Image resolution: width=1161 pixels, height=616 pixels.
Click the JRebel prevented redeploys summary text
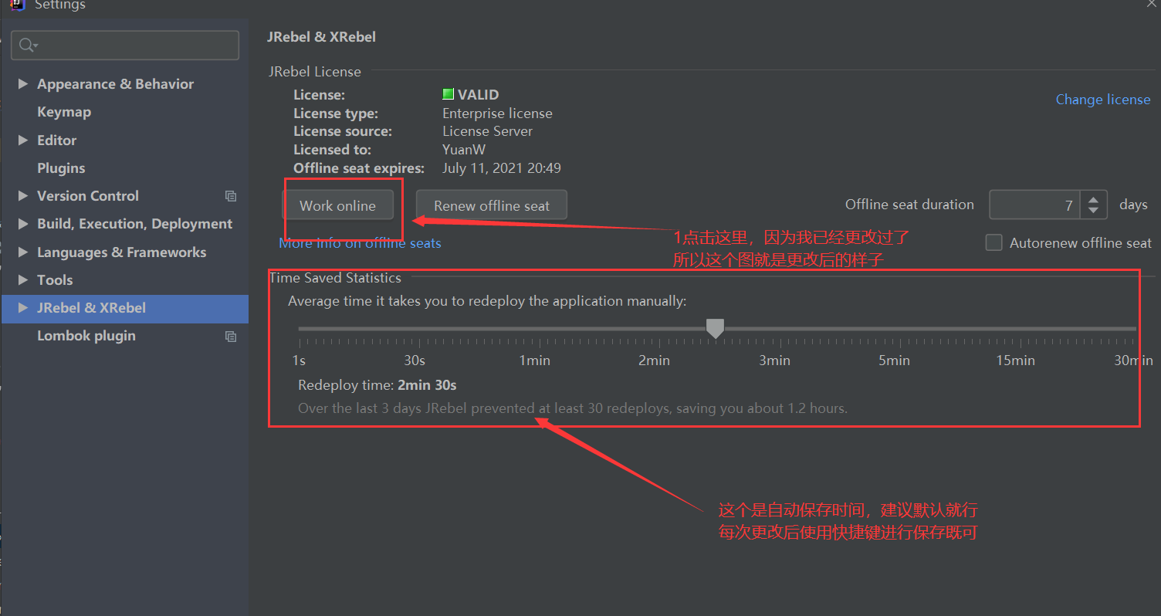point(573,408)
